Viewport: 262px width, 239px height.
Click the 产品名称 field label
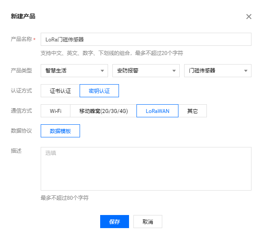tap(21, 39)
